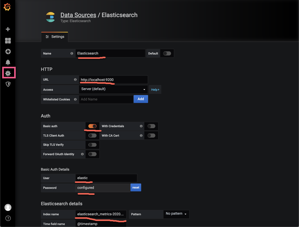Click the Grafana logo icon
Screen dimensions: 299x227
coord(8,7)
